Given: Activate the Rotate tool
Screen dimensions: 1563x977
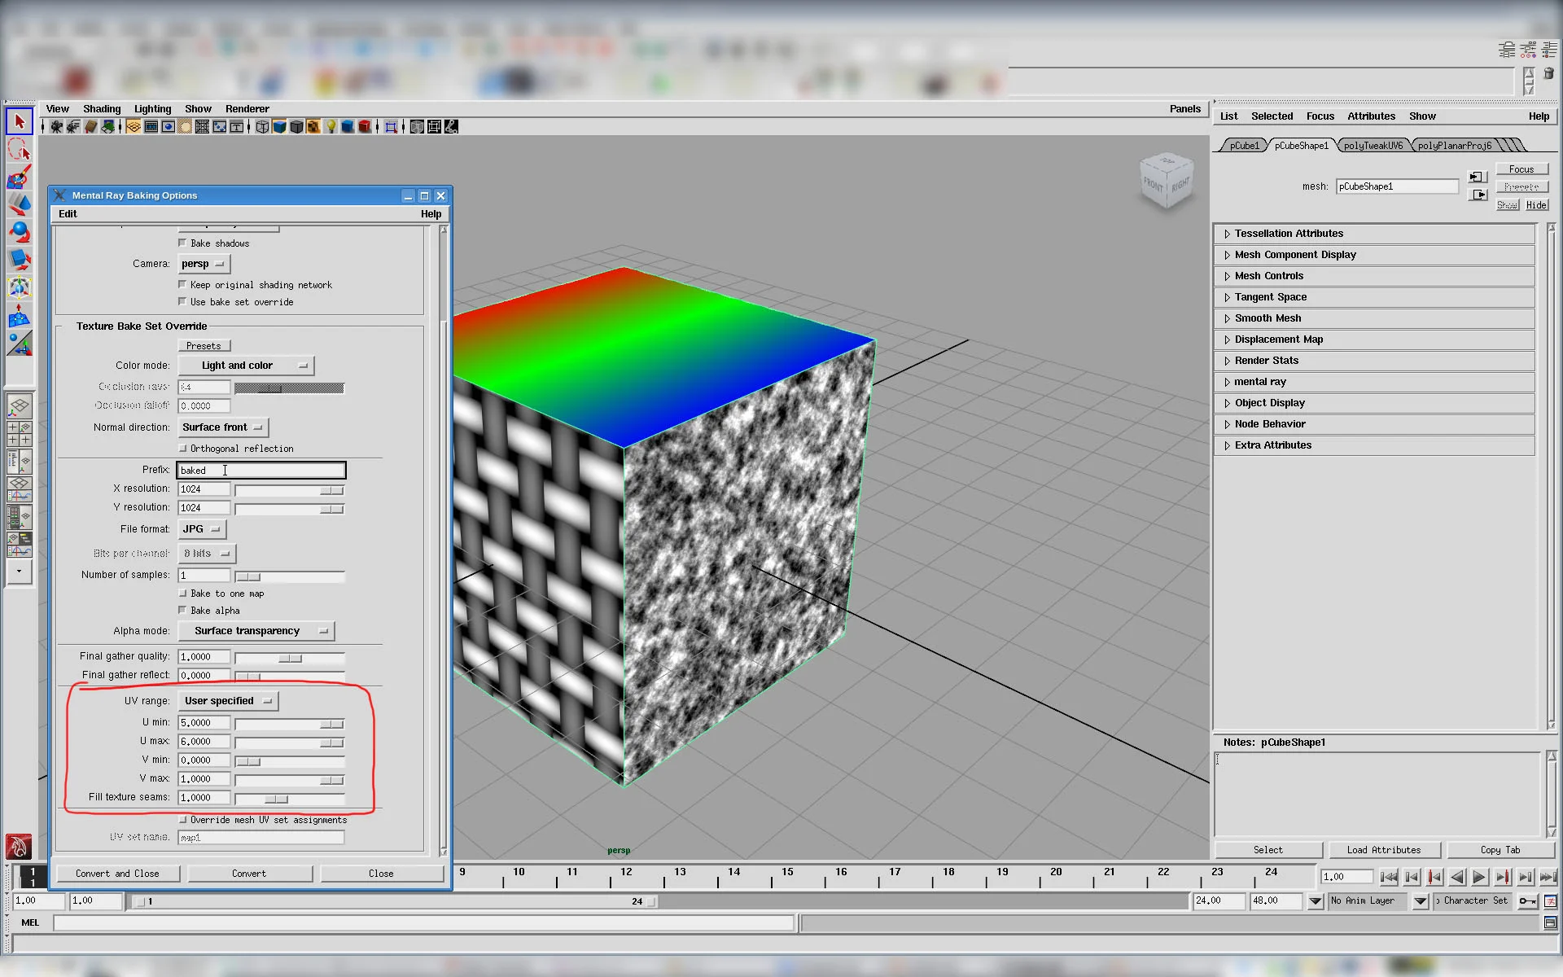Looking at the screenshot, I should click(20, 232).
